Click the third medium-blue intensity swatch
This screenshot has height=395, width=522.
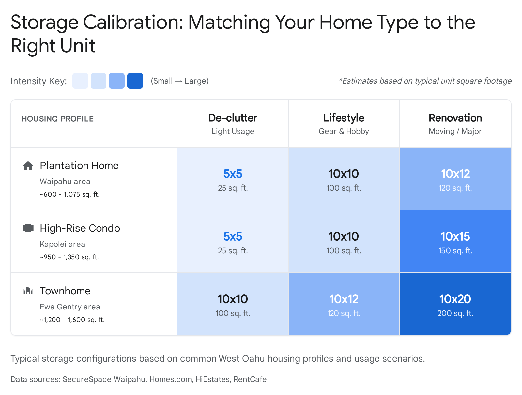117,81
